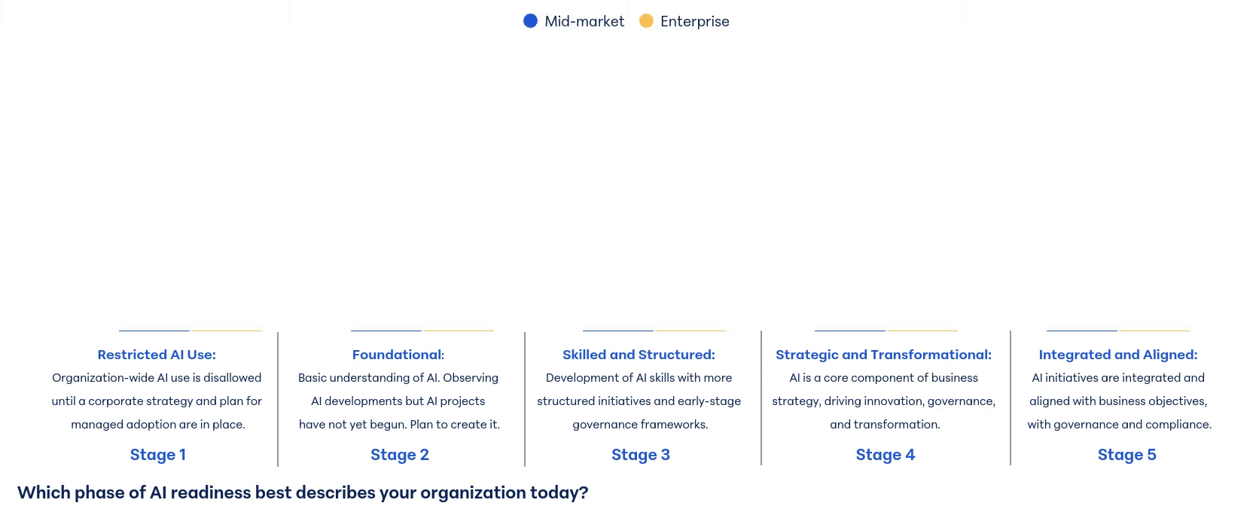The height and width of the screenshot is (509, 1259).
Task: Select the Stage 5 label
Action: [x=1126, y=455]
